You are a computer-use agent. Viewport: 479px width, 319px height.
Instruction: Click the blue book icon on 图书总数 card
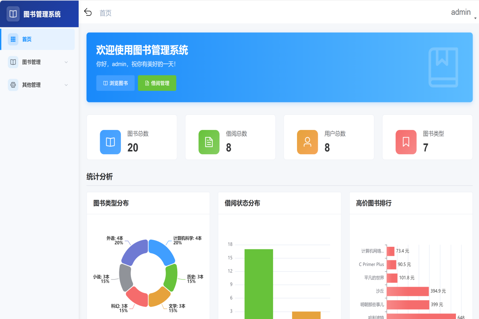(x=110, y=142)
